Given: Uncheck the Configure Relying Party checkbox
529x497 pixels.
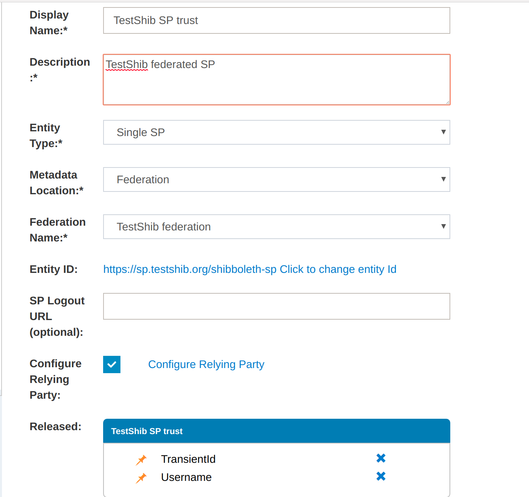Looking at the screenshot, I should [x=112, y=364].
